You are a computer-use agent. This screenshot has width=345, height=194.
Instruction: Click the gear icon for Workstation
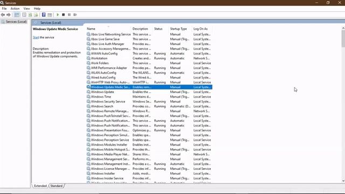tap(88, 58)
